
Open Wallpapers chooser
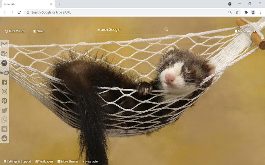pyautogui.click(x=44, y=161)
